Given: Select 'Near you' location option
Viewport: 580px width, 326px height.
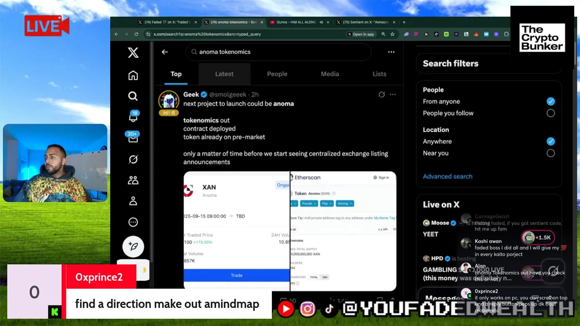Looking at the screenshot, I should (x=551, y=153).
